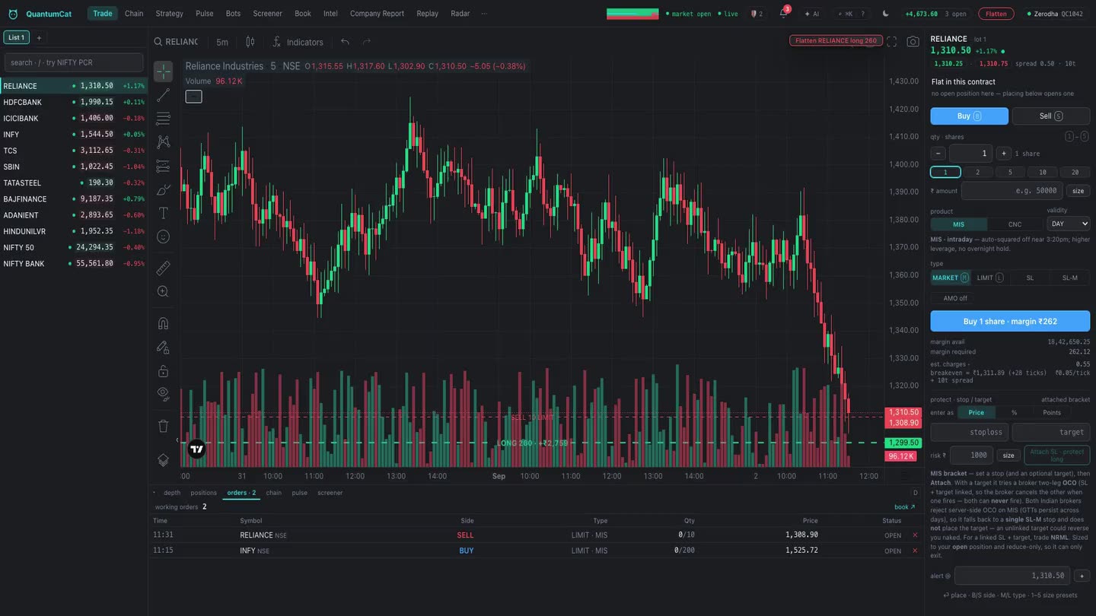The width and height of the screenshot is (1096, 616).
Task: Open the Fibonacci retracement tool
Action: point(163,119)
